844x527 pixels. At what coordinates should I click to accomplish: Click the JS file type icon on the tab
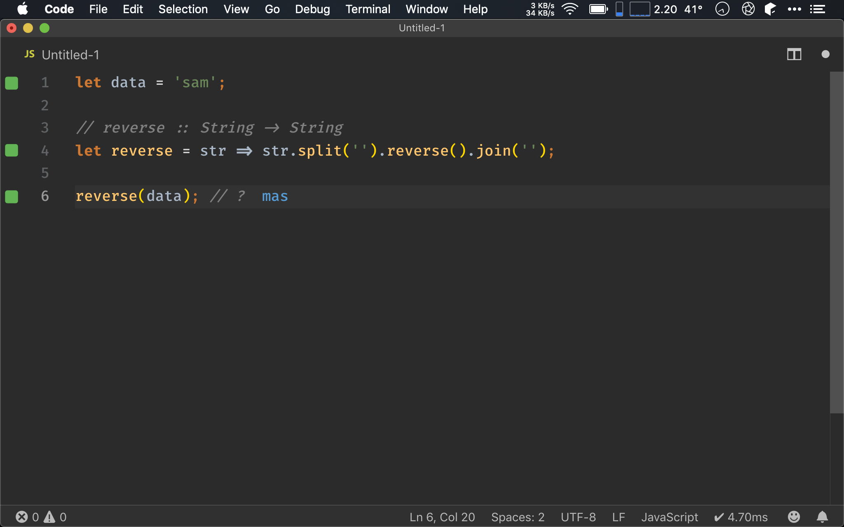pos(30,54)
